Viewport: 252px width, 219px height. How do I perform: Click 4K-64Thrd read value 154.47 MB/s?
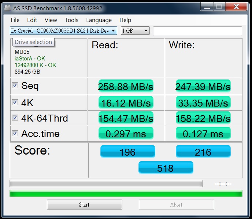pyautogui.click(x=126, y=118)
